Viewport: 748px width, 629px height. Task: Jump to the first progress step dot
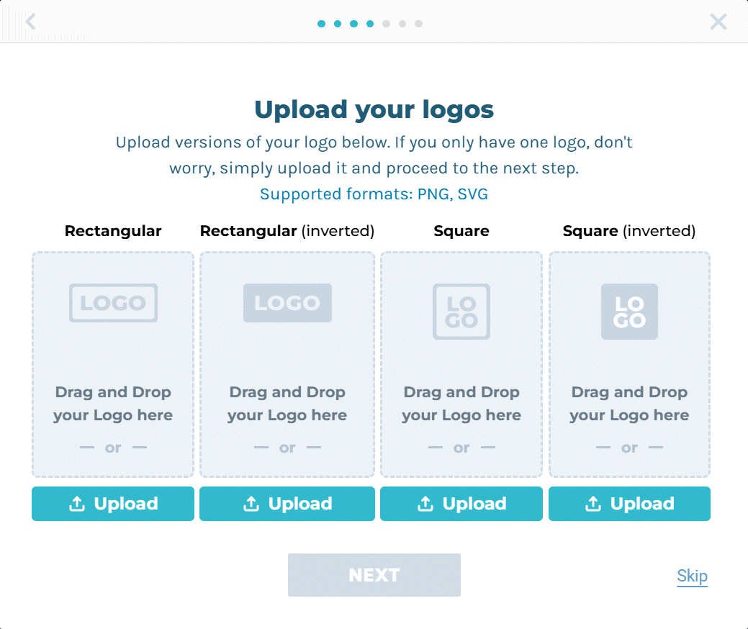pyautogui.click(x=322, y=23)
